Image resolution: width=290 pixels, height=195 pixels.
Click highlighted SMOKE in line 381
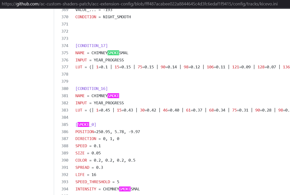113,96
